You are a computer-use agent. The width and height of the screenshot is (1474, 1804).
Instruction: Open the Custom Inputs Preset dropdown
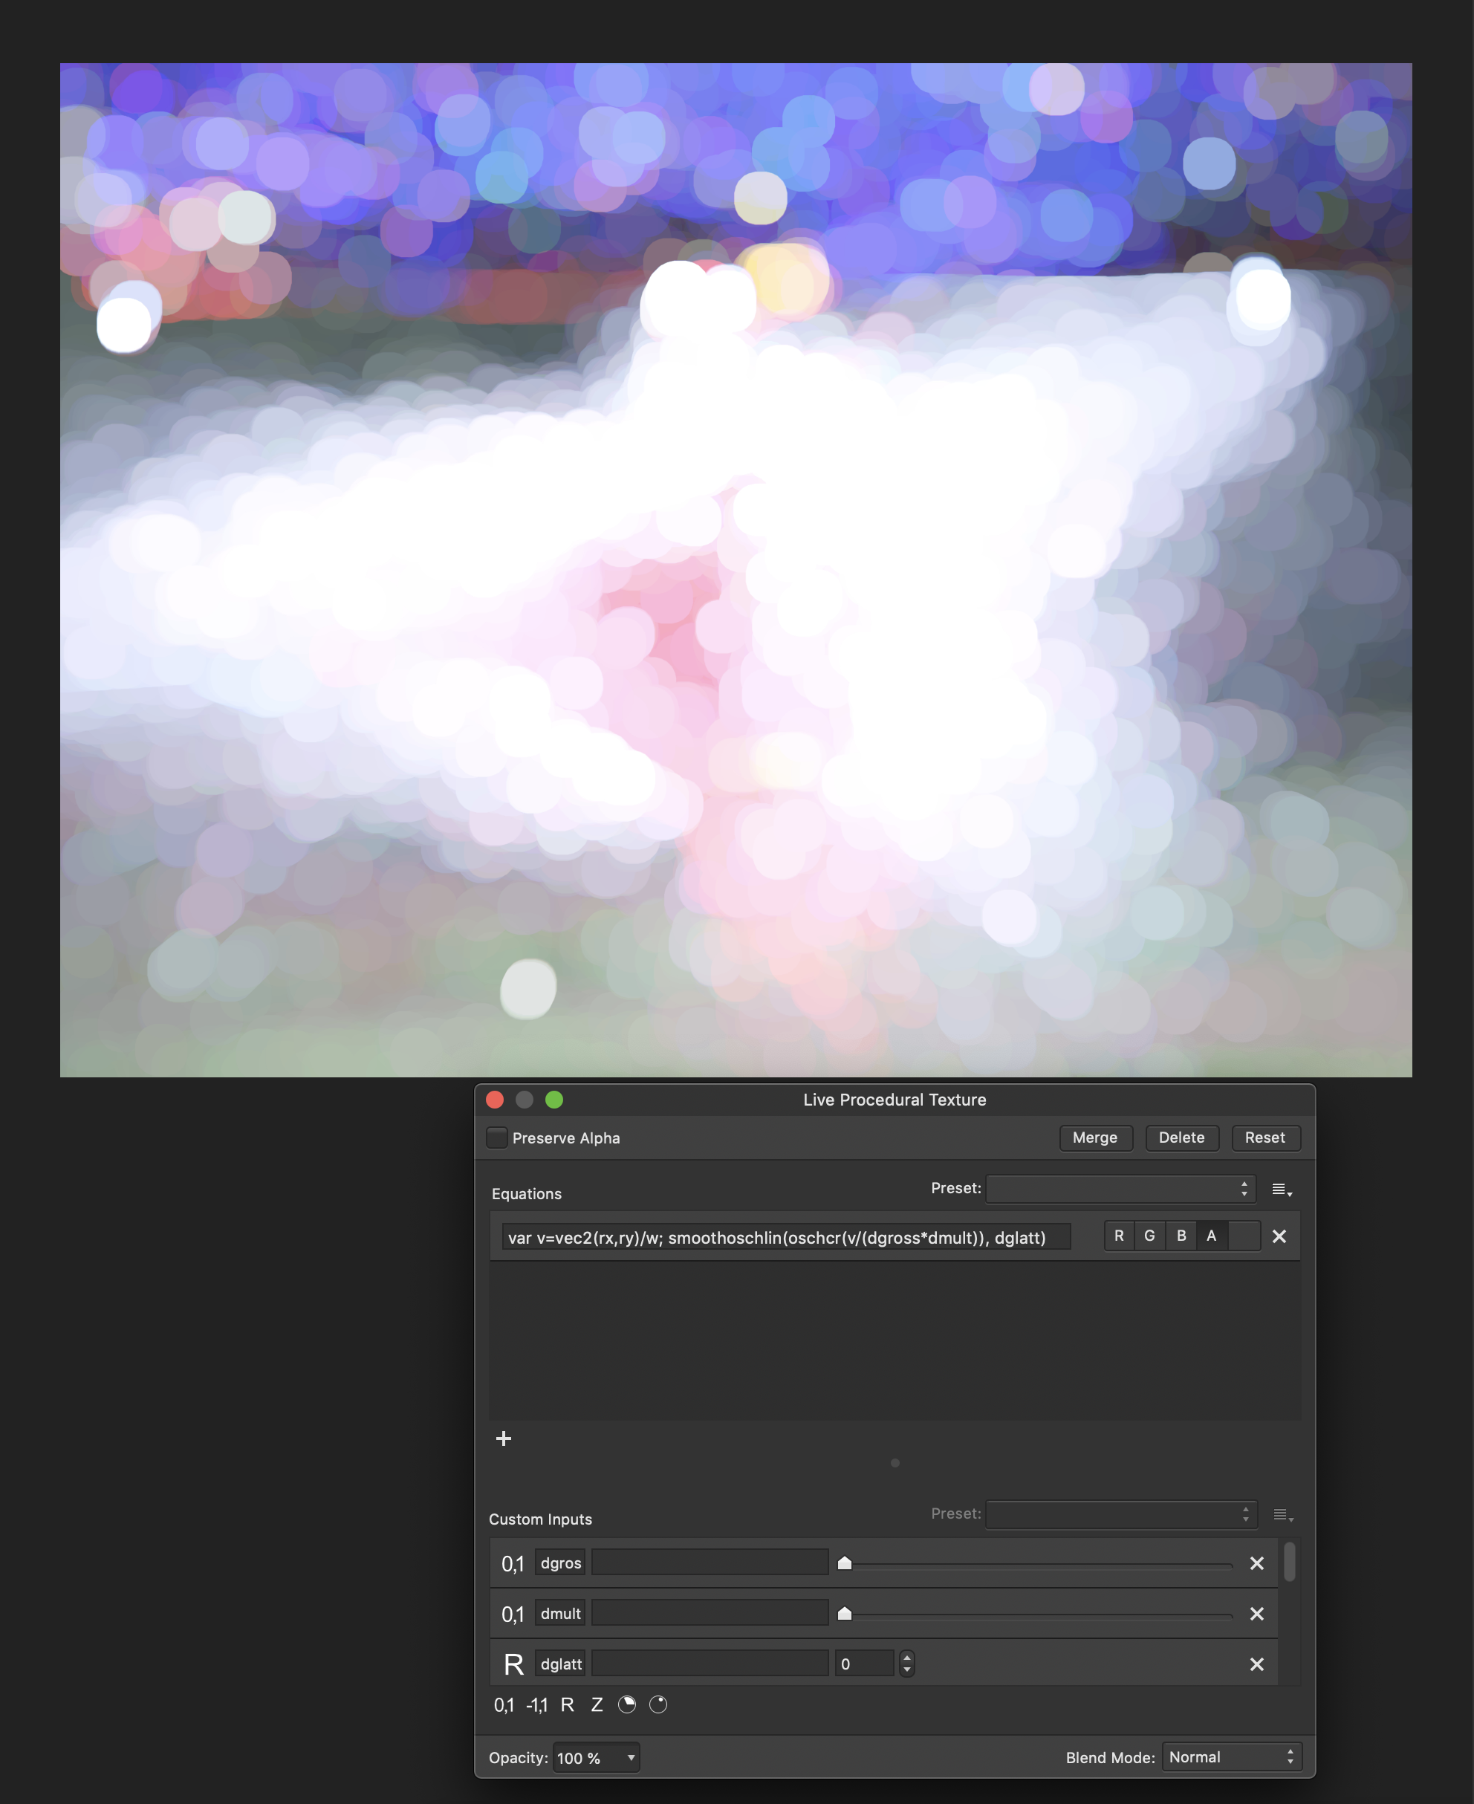tap(1121, 1513)
